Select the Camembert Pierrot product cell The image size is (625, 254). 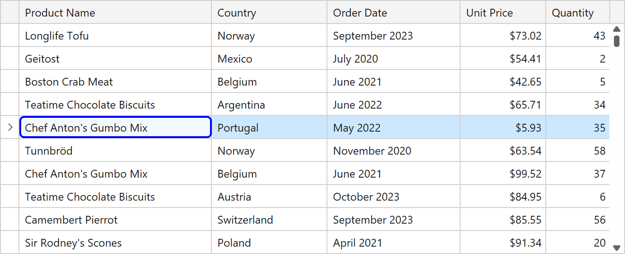pos(115,220)
